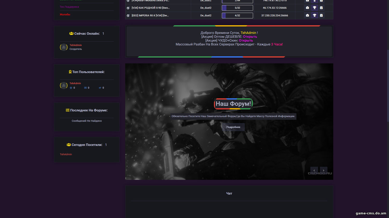The height and width of the screenshot is (218, 389).
Task: Click list icon next to Последнее На Форуме
Action: tap(67, 110)
